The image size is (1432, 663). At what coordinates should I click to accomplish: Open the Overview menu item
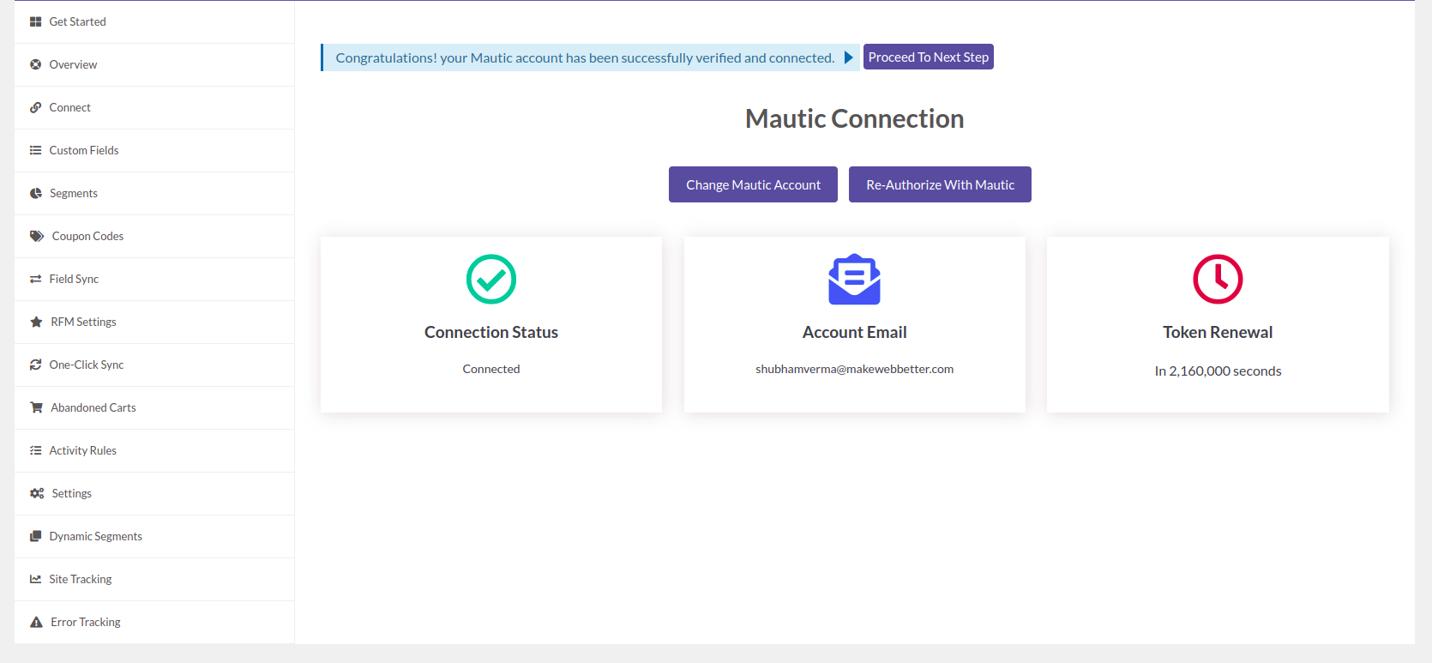154,64
